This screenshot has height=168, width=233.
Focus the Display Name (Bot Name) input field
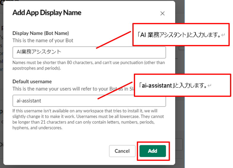(89, 52)
